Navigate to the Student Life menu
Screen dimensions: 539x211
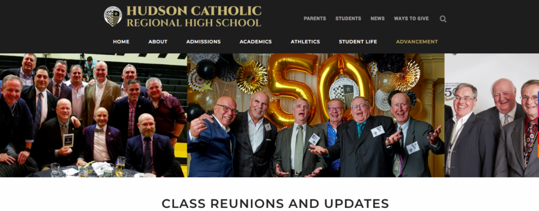pyautogui.click(x=358, y=42)
